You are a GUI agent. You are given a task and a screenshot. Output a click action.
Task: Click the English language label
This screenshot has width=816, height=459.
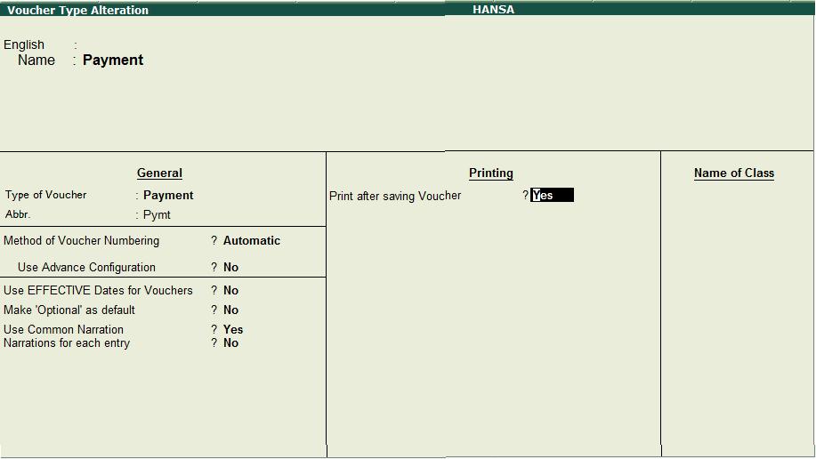[x=24, y=44]
